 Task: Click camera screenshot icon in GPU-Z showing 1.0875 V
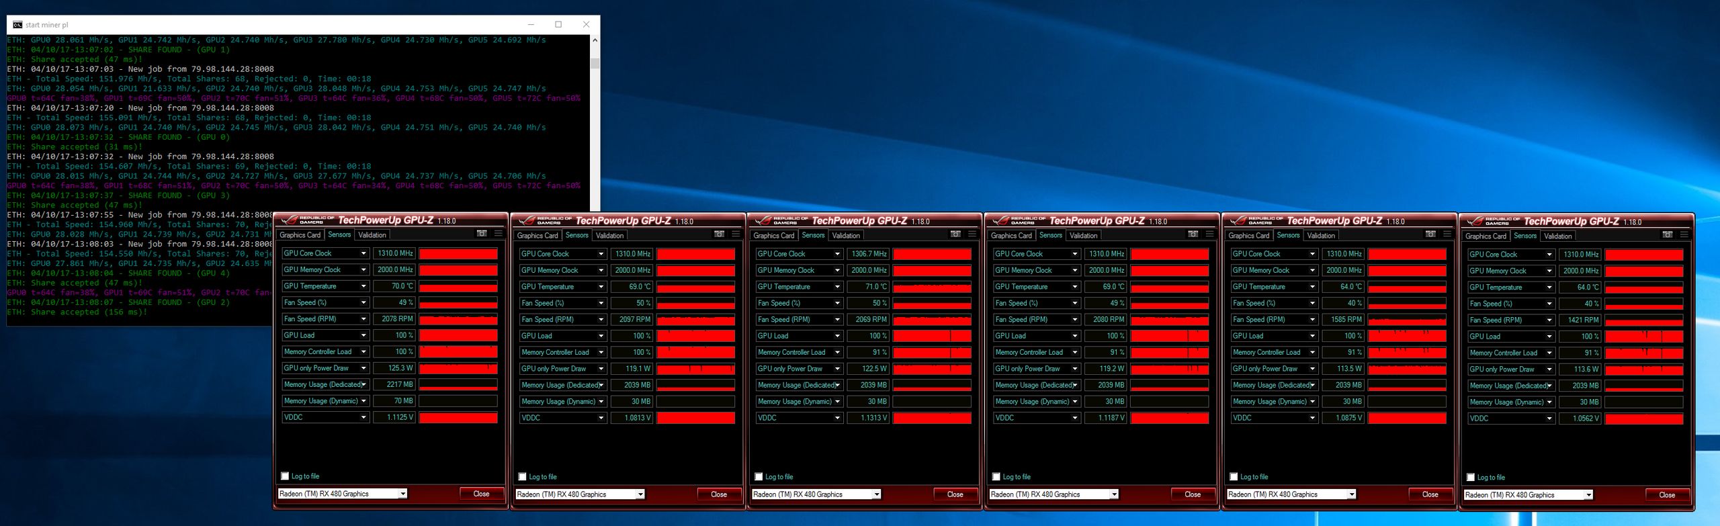tap(1431, 234)
